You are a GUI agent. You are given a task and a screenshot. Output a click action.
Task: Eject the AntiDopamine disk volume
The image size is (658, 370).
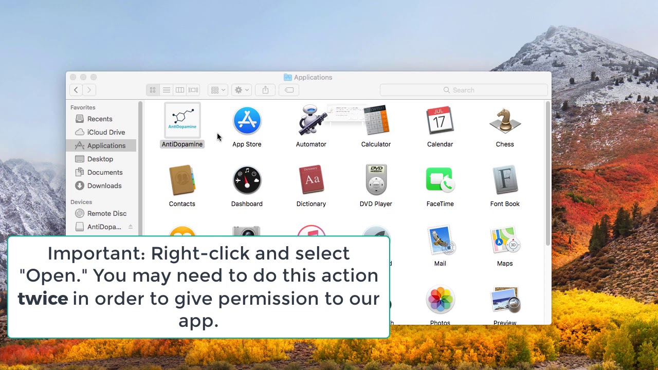coord(131,227)
